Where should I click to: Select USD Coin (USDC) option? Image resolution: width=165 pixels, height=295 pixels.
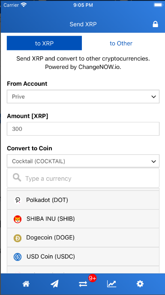83,257
